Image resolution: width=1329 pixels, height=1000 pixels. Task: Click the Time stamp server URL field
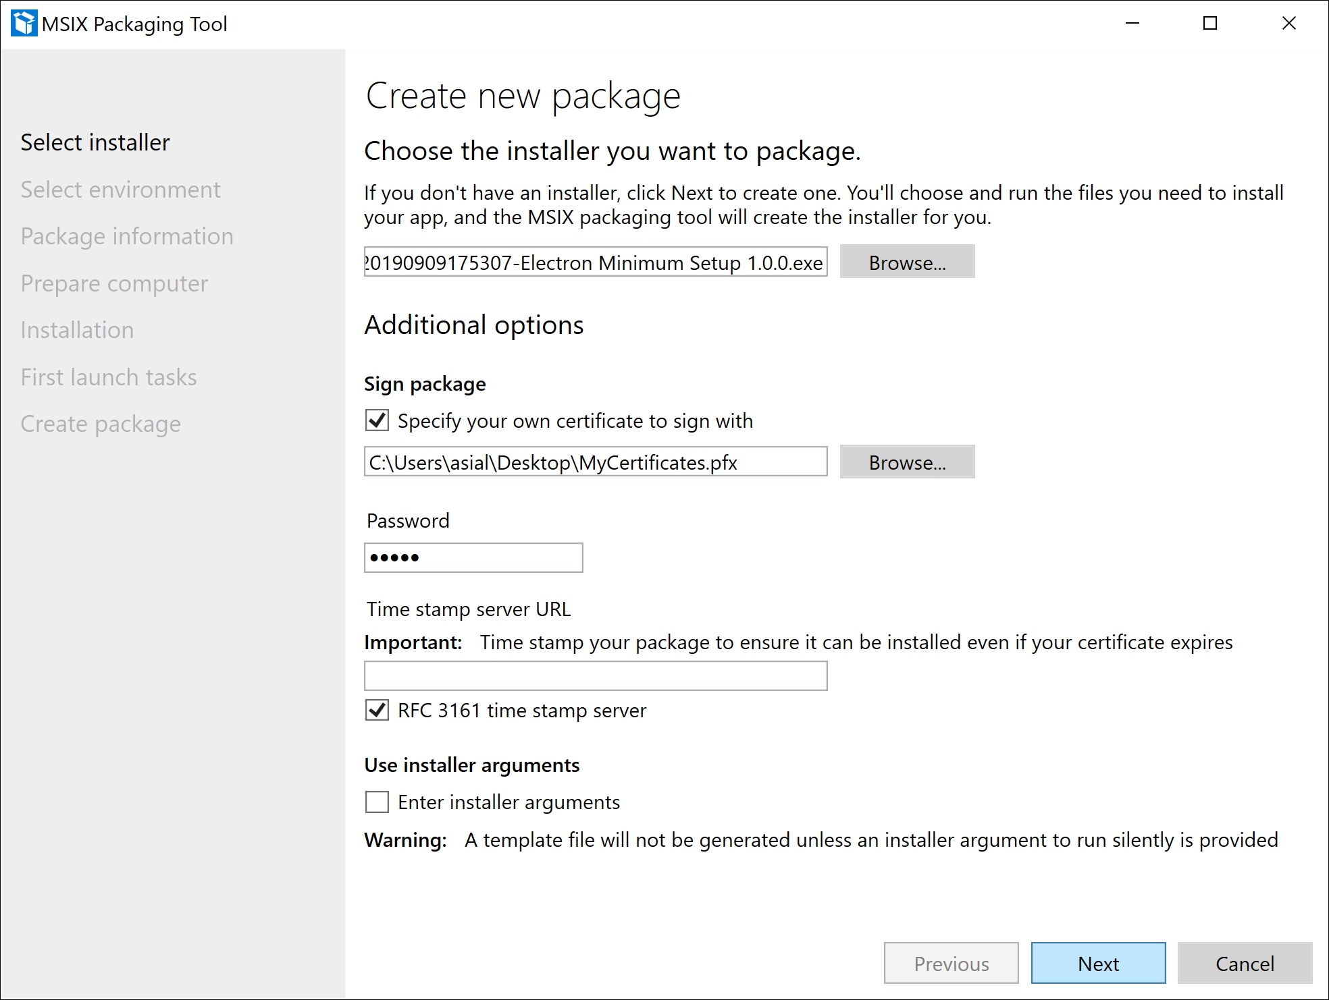[x=595, y=675]
